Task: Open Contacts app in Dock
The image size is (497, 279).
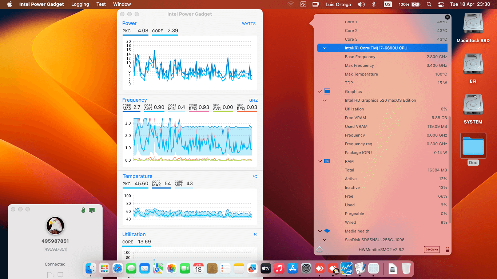Action: pos(212,268)
